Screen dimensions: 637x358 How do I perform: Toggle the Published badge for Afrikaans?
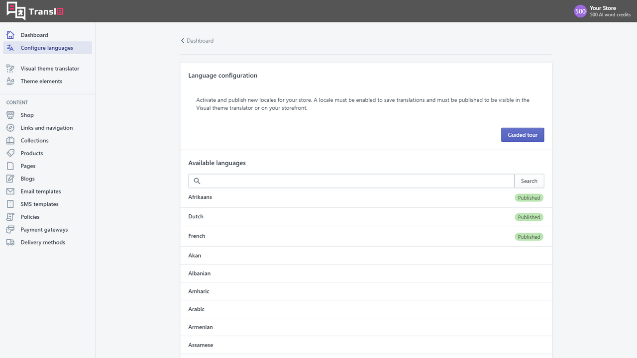point(529,197)
